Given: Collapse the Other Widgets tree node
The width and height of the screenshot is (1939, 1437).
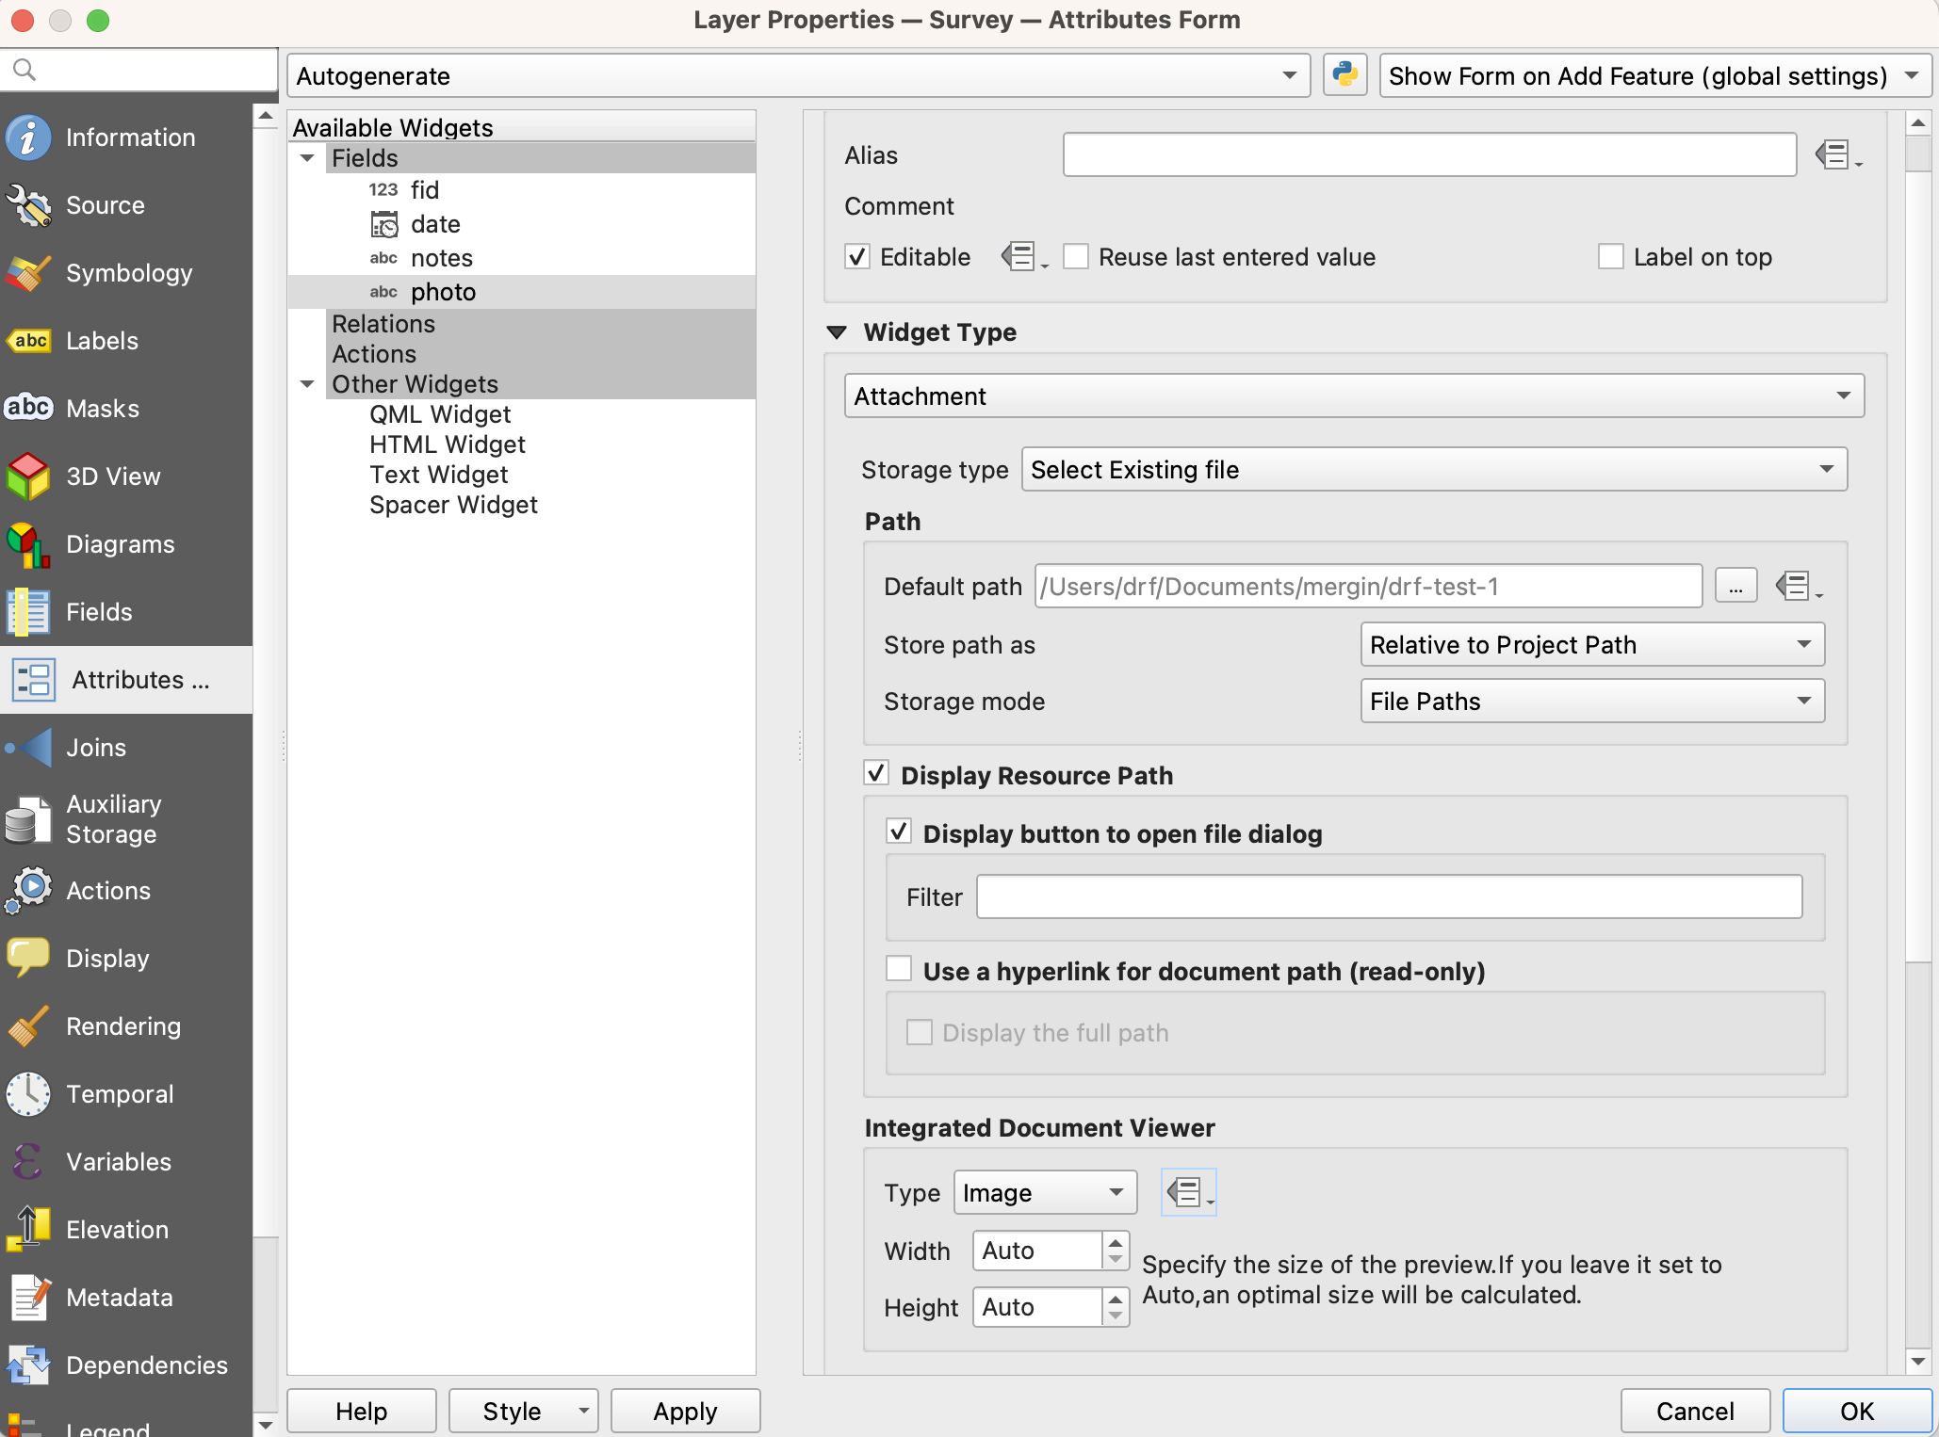Looking at the screenshot, I should (307, 384).
